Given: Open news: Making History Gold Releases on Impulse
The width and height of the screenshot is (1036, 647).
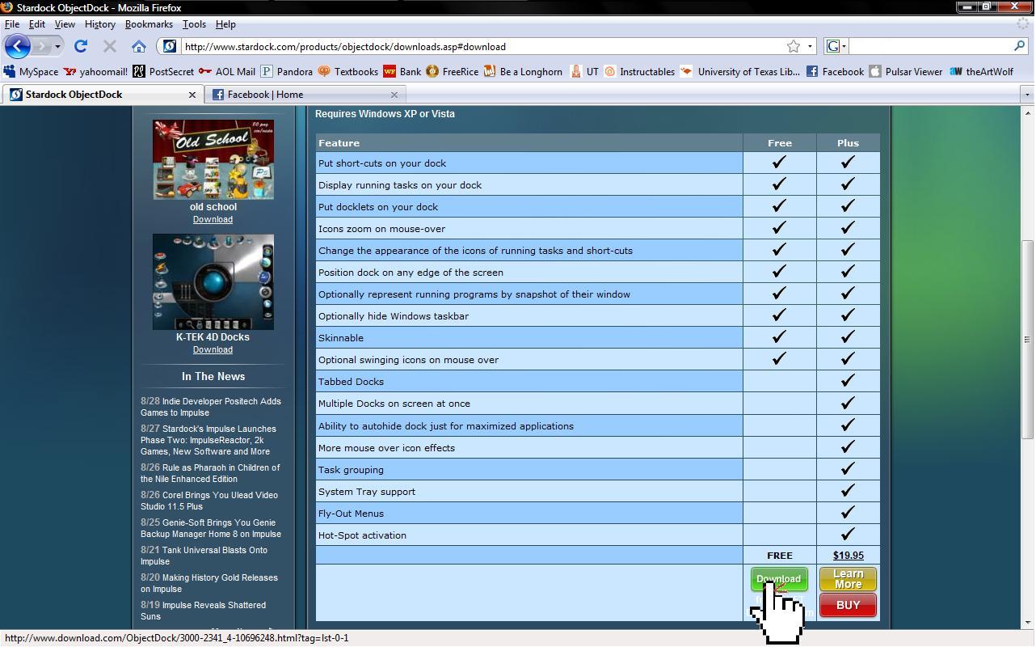Looking at the screenshot, I should coord(209,583).
